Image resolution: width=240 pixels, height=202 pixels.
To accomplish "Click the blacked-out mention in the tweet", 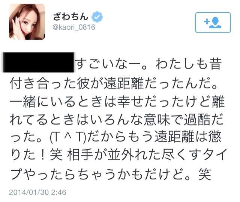I will tap(39, 62).
